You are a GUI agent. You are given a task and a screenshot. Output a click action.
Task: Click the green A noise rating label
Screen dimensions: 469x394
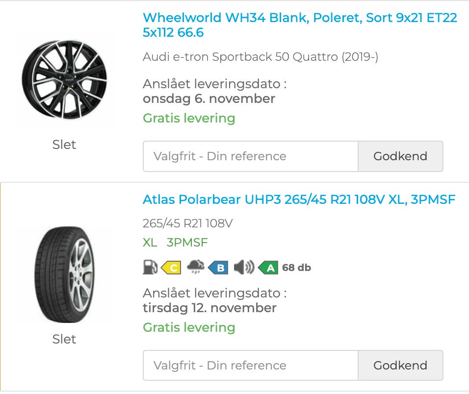(269, 268)
